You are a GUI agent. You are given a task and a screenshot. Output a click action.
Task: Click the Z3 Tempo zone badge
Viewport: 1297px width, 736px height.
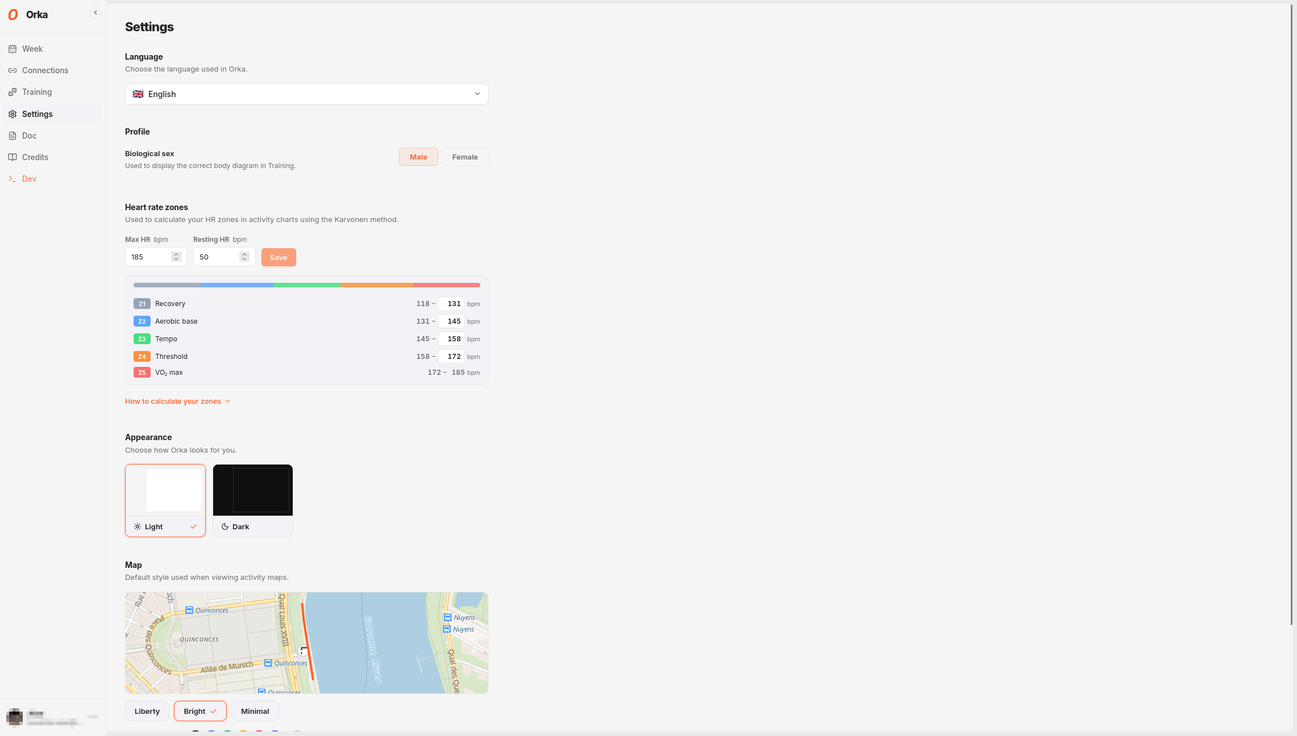[x=142, y=339]
